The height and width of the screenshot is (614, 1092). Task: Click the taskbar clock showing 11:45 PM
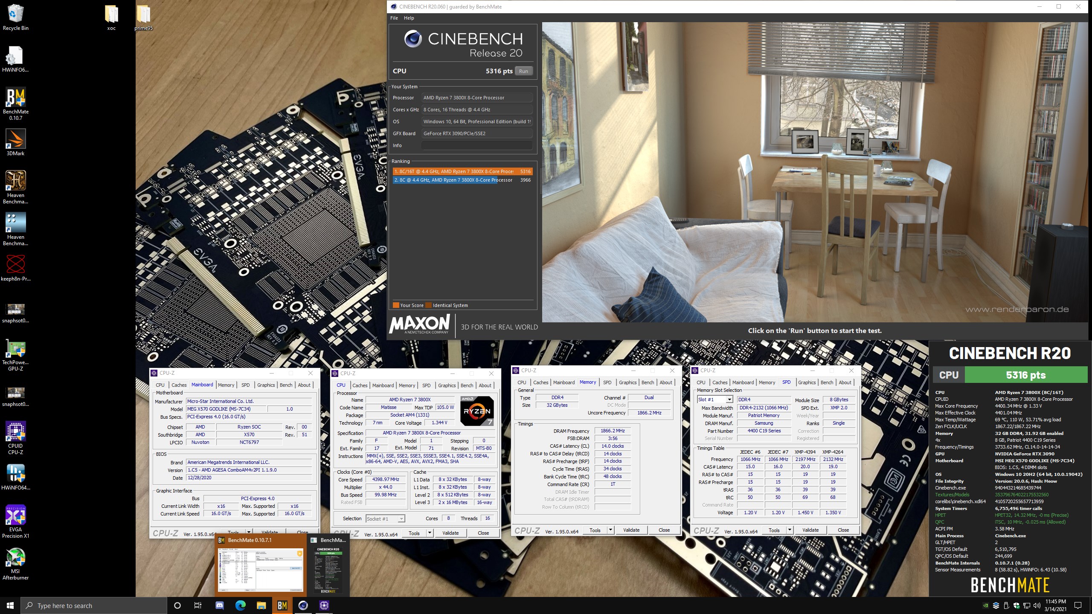click(x=1055, y=605)
